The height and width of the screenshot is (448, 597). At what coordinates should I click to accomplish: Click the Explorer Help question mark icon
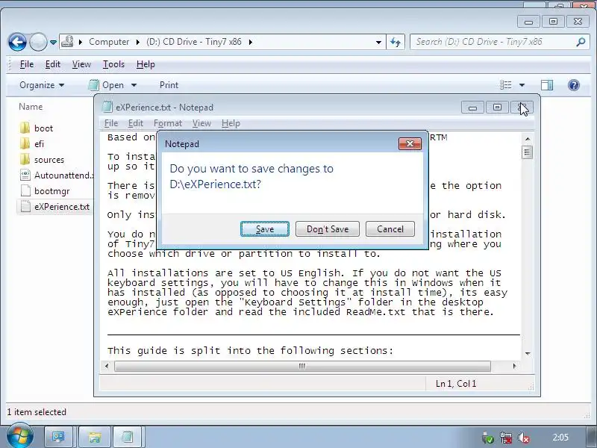573,85
